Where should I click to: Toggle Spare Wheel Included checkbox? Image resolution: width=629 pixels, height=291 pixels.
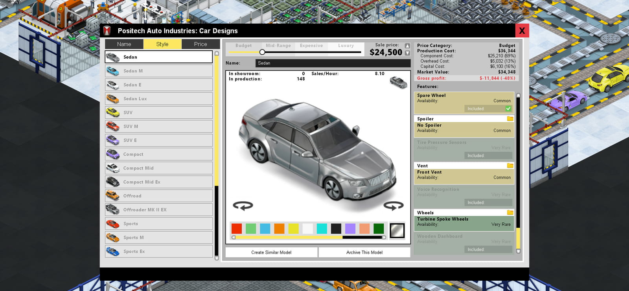[508, 109]
